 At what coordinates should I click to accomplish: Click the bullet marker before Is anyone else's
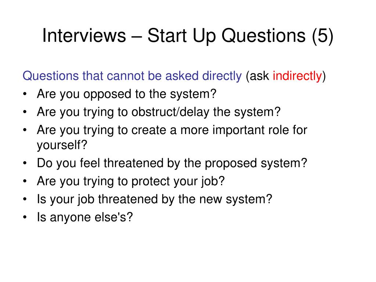(25, 217)
